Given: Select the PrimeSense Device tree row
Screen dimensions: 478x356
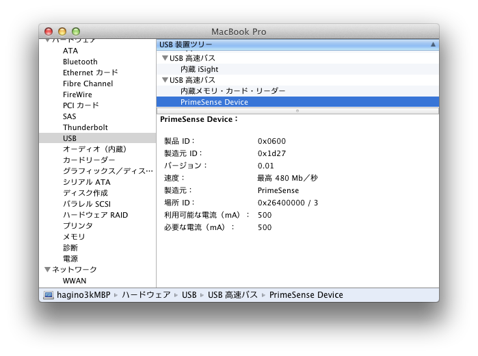Looking at the screenshot, I should 298,102.
